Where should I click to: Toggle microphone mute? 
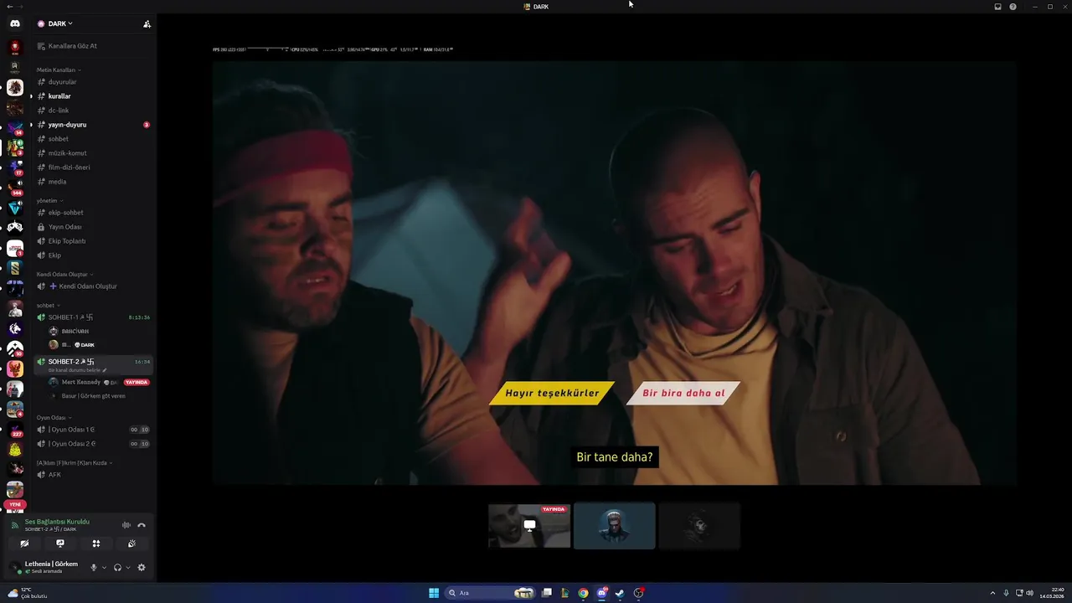[x=94, y=567]
